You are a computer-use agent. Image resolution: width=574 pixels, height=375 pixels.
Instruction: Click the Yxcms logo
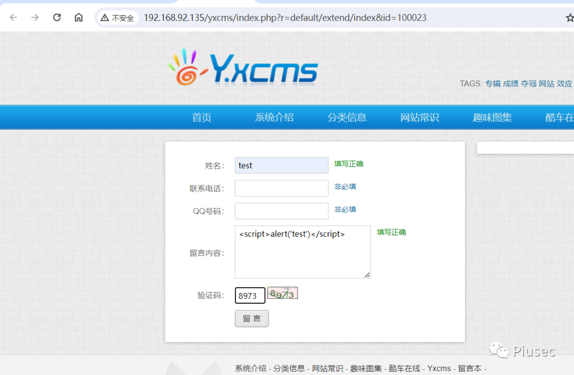point(243,69)
